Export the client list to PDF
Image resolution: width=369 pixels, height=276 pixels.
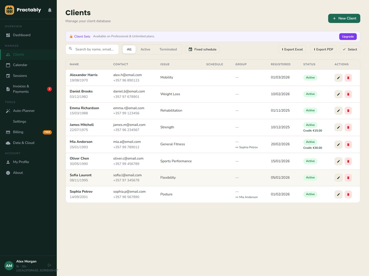324,49
